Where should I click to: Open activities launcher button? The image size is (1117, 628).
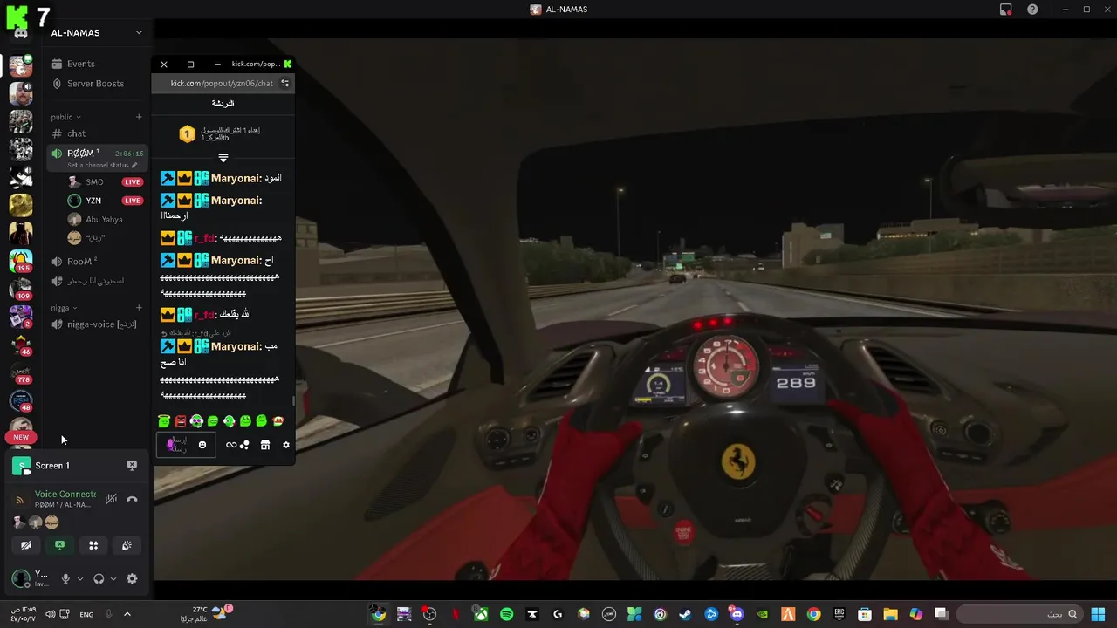pyautogui.click(x=93, y=545)
